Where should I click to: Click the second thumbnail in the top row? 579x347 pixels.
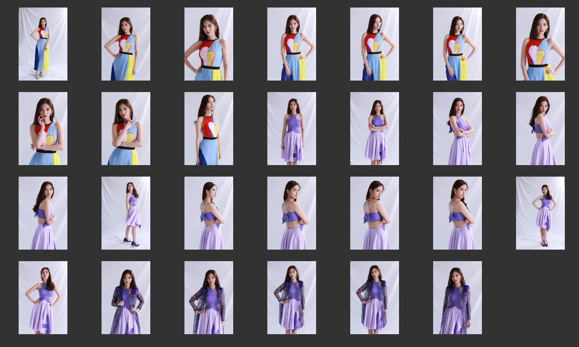(126, 44)
